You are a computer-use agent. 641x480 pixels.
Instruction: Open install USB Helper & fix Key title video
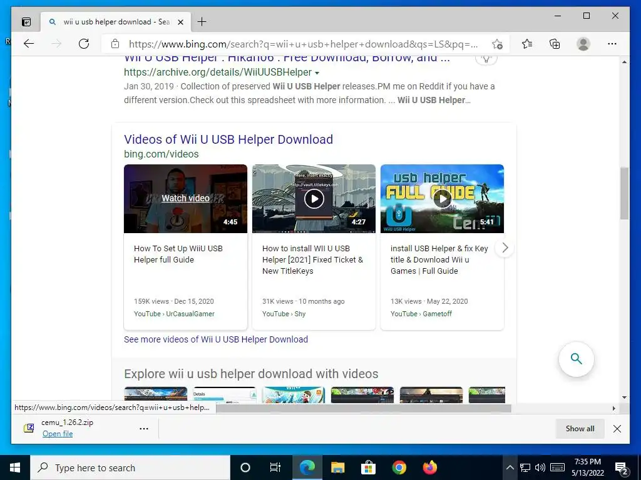click(439, 259)
